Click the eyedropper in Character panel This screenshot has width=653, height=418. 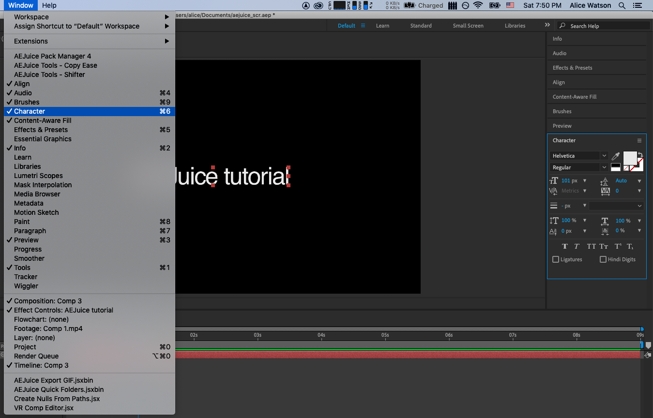tap(616, 156)
